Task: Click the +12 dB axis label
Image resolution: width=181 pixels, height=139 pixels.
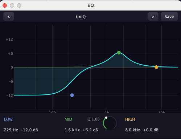Action: click(9, 39)
